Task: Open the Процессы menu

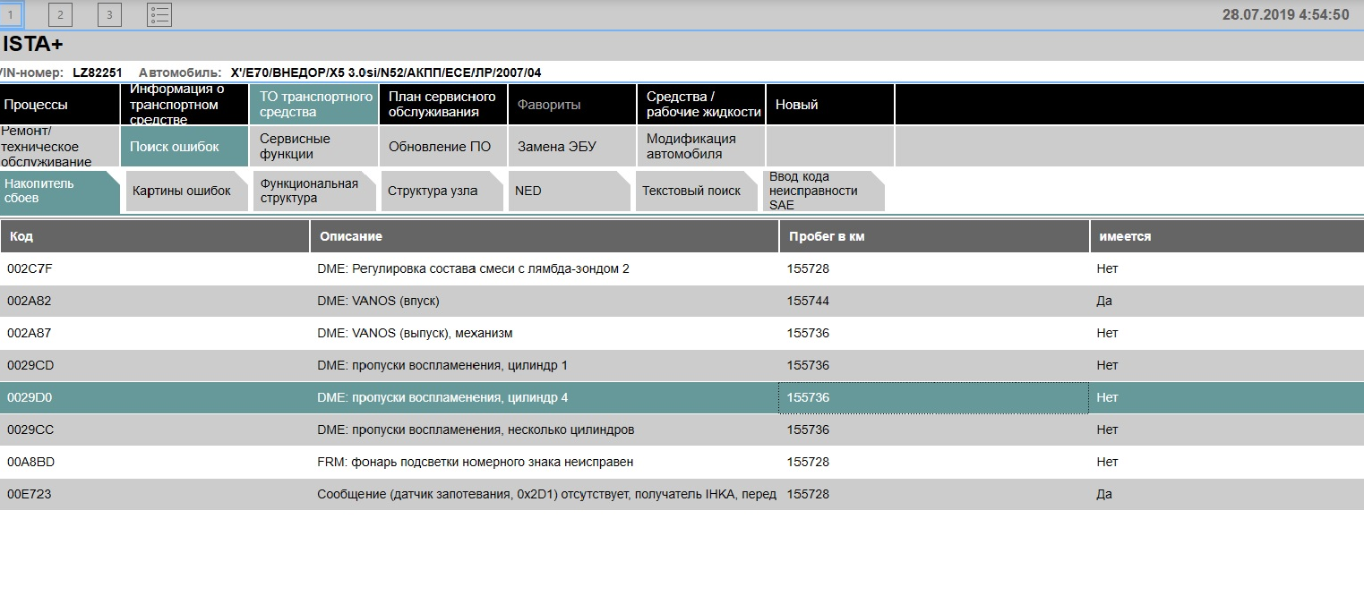Action: (59, 105)
